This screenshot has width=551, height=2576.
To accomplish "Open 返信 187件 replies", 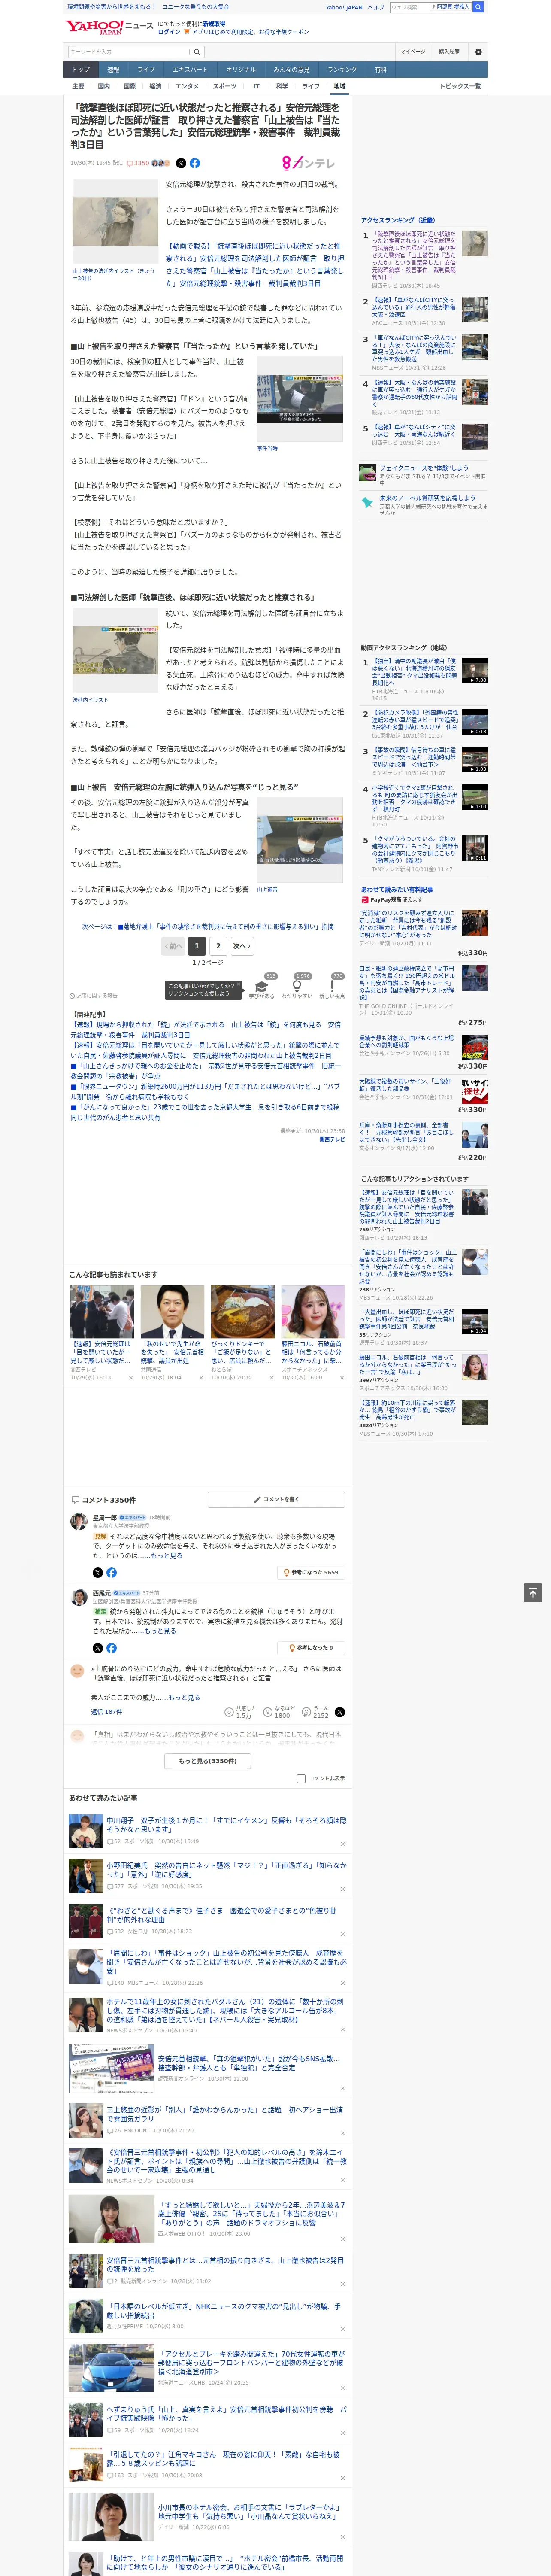I will click(106, 1712).
